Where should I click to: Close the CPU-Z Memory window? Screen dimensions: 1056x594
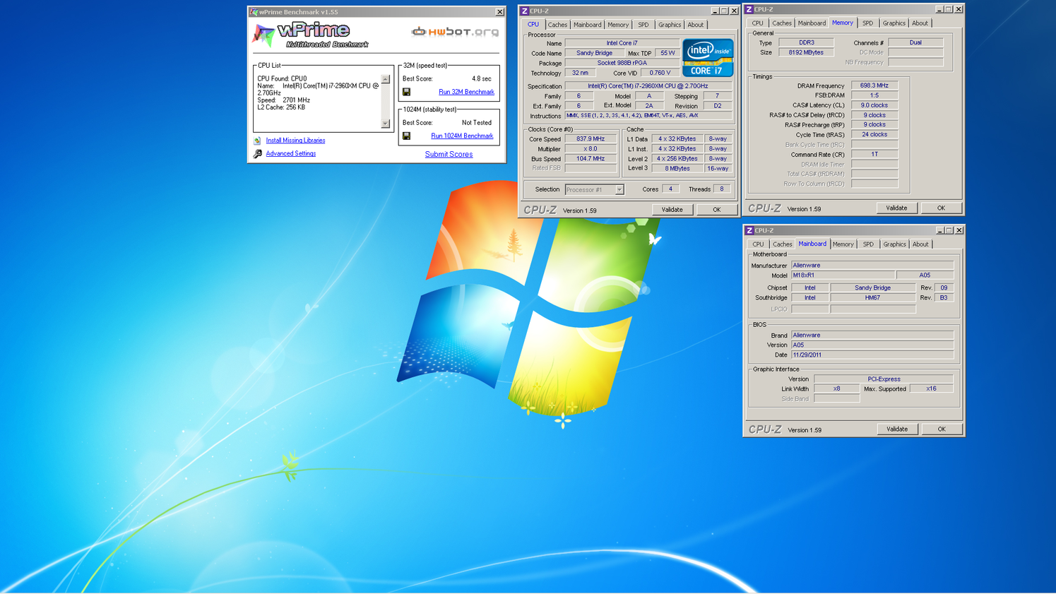tap(959, 10)
